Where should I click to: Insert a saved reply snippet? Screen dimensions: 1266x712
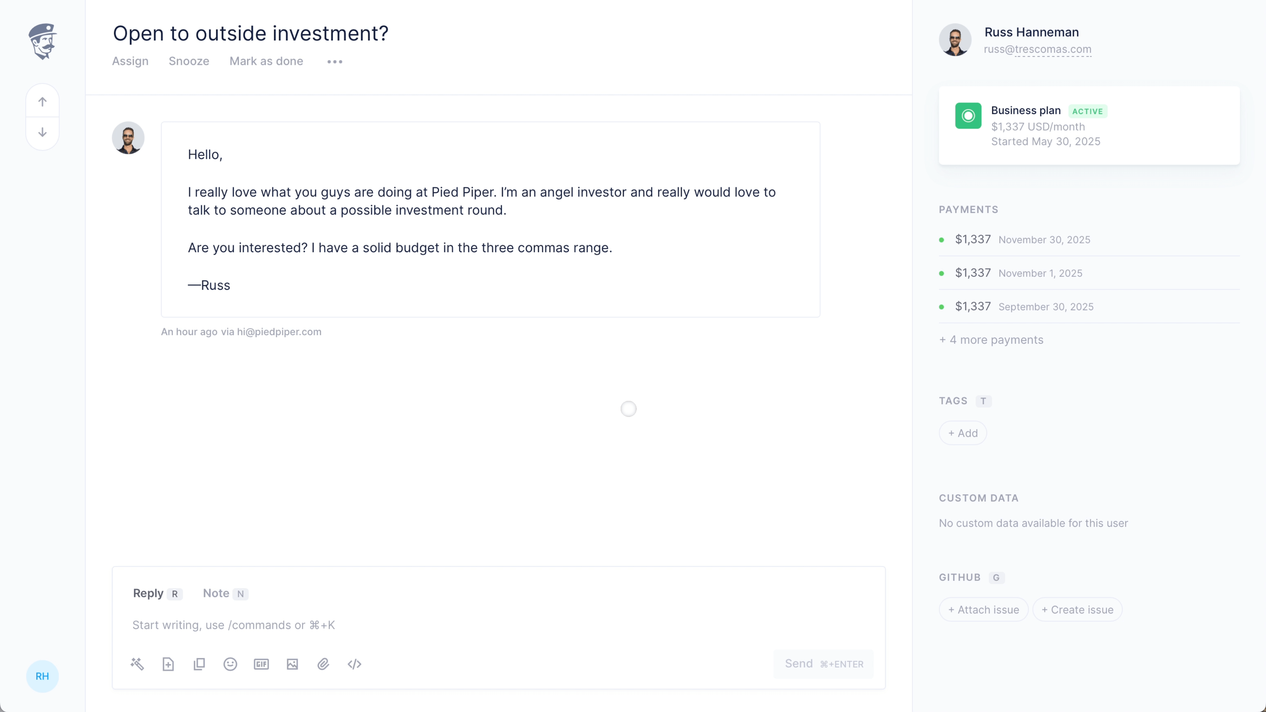tap(168, 664)
